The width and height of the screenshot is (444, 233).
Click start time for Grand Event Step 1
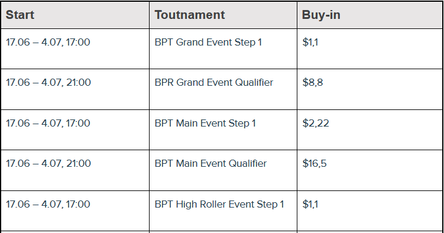(75, 48)
